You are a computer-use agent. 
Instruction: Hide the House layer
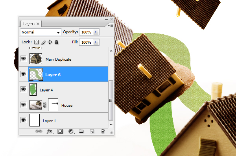point(23,105)
